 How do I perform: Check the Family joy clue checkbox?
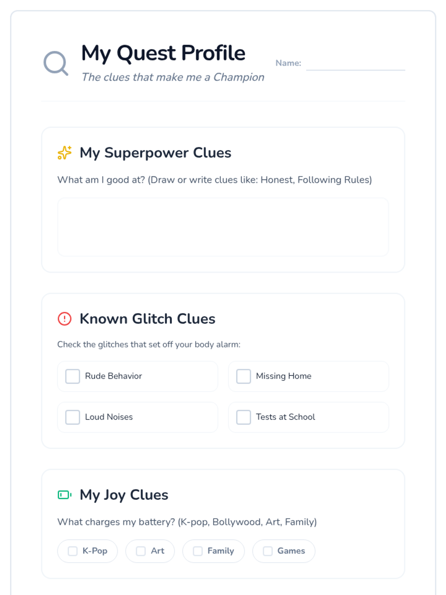pos(198,551)
